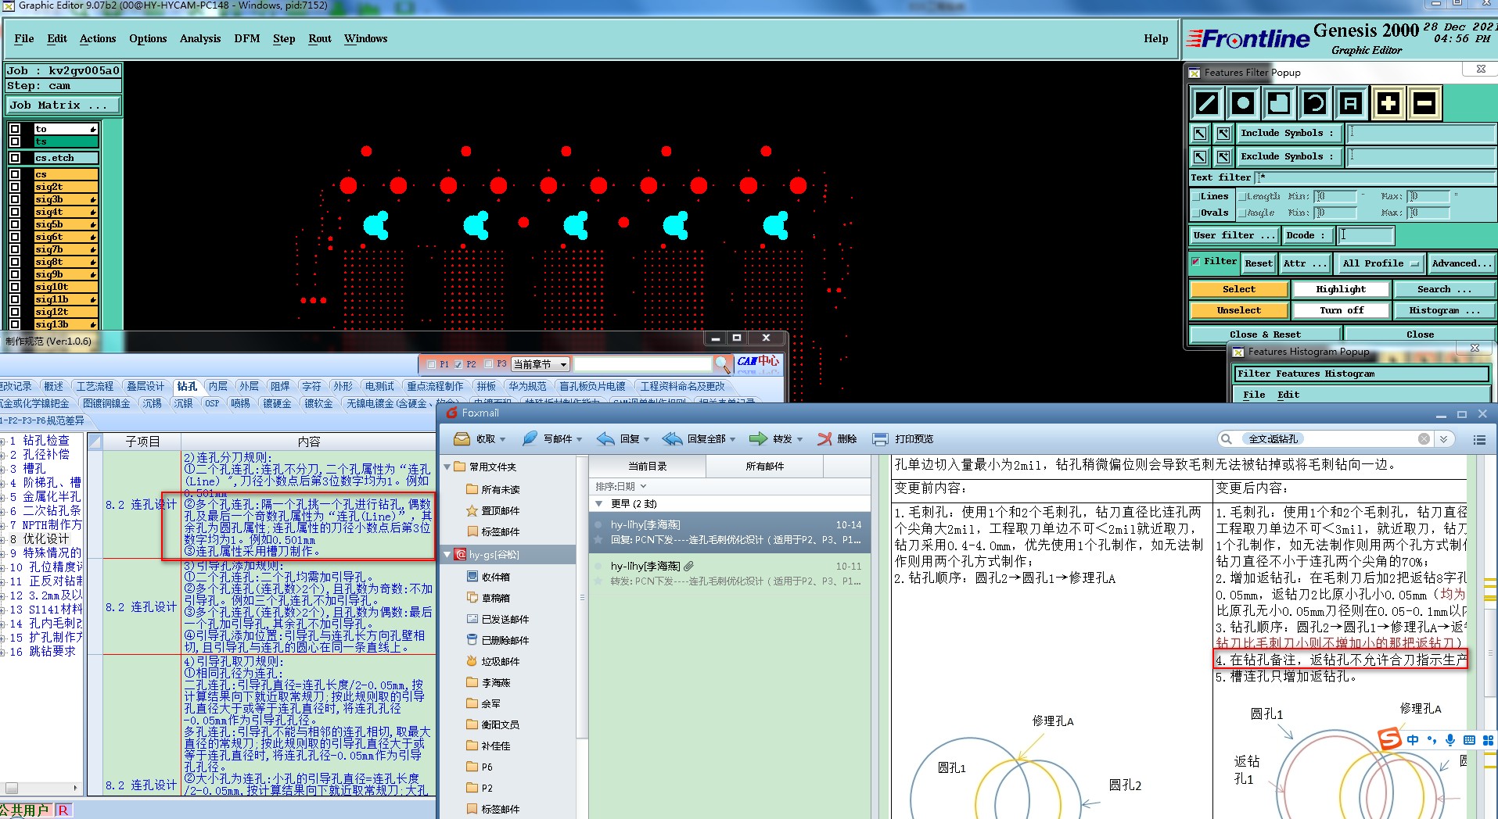The image size is (1498, 819).
Task: Select the email from hy-llhy dated 10-11
Action: [x=730, y=573]
